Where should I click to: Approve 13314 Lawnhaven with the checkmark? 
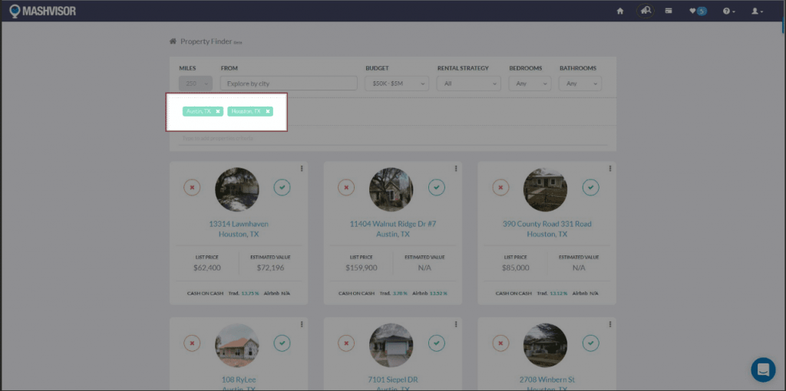click(282, 187)
